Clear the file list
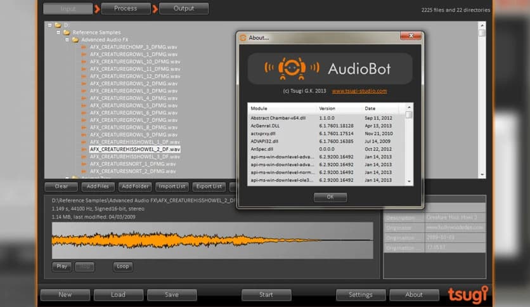 point(61,186)
